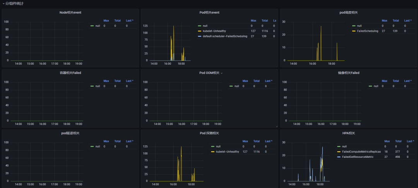This screenshot has width=418, height=188.
Task: Click the null label in pod调度相关 legend
Action: click(x=359, y=26)
